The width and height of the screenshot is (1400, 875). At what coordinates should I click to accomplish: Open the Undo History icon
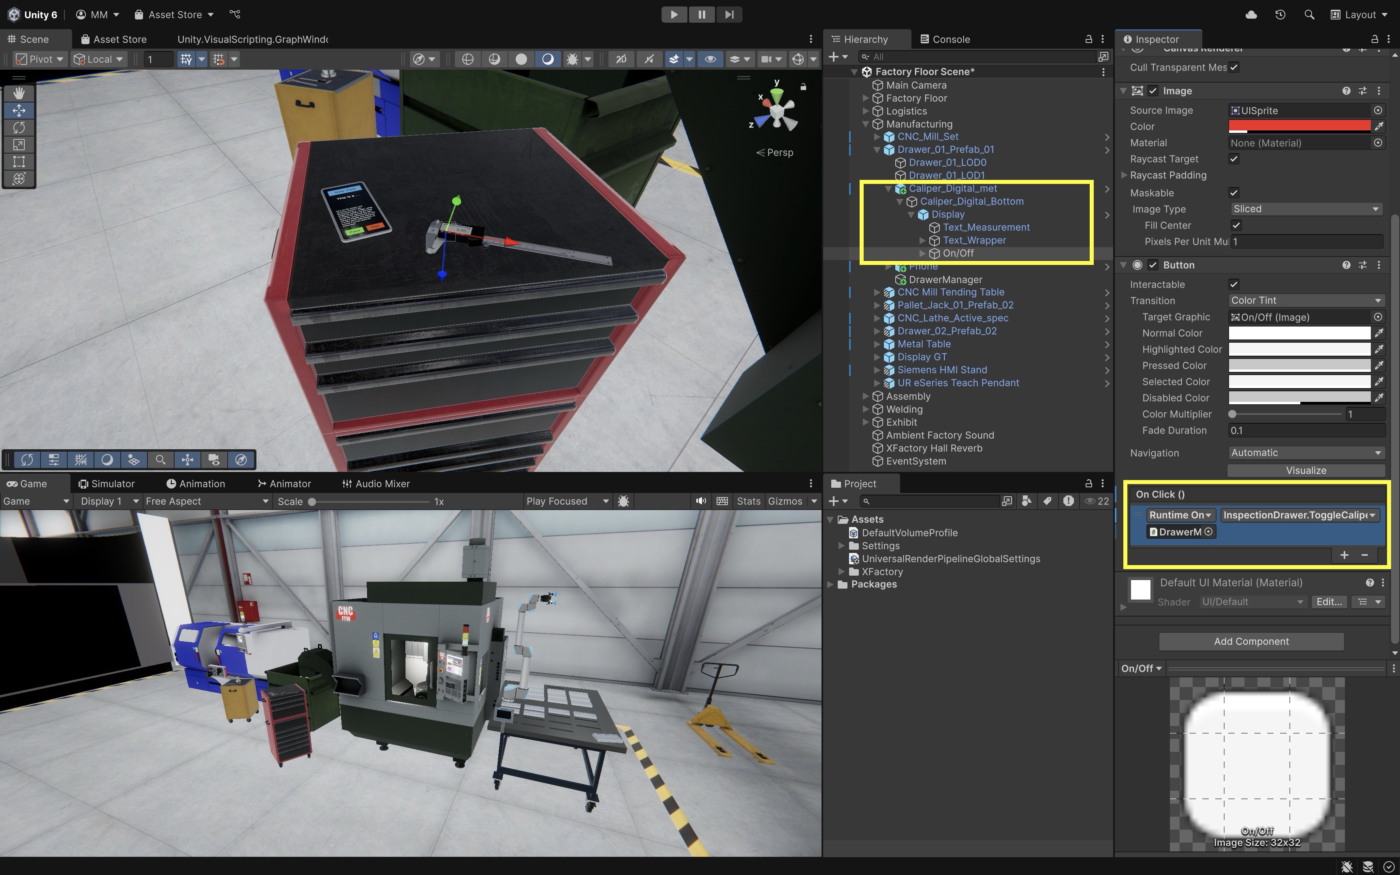pyautogui.click(x=1280, y=15)
